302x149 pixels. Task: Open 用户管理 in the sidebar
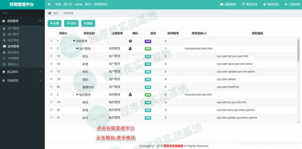click(x=13, y=28)
